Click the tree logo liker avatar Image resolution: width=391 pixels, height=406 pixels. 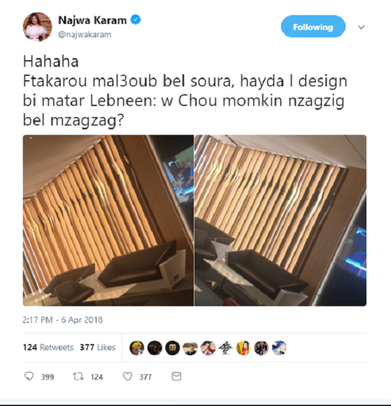[225, 348]
